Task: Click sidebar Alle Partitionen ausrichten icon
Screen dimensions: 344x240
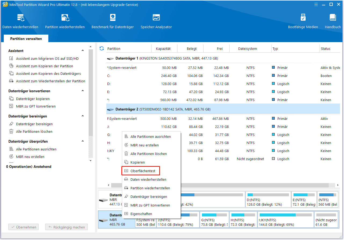Action: [x=11, y=149]
